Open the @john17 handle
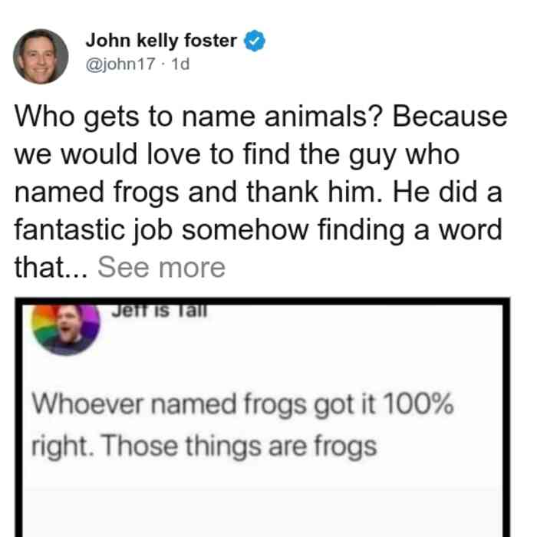The image size is (537, 537). click(x=120, y=64)
